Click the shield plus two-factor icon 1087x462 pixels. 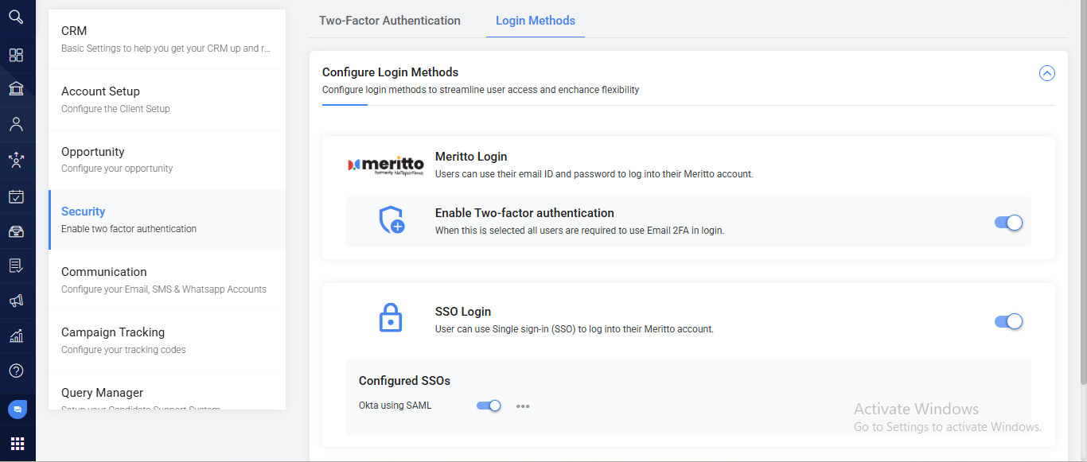click(391, 219)
